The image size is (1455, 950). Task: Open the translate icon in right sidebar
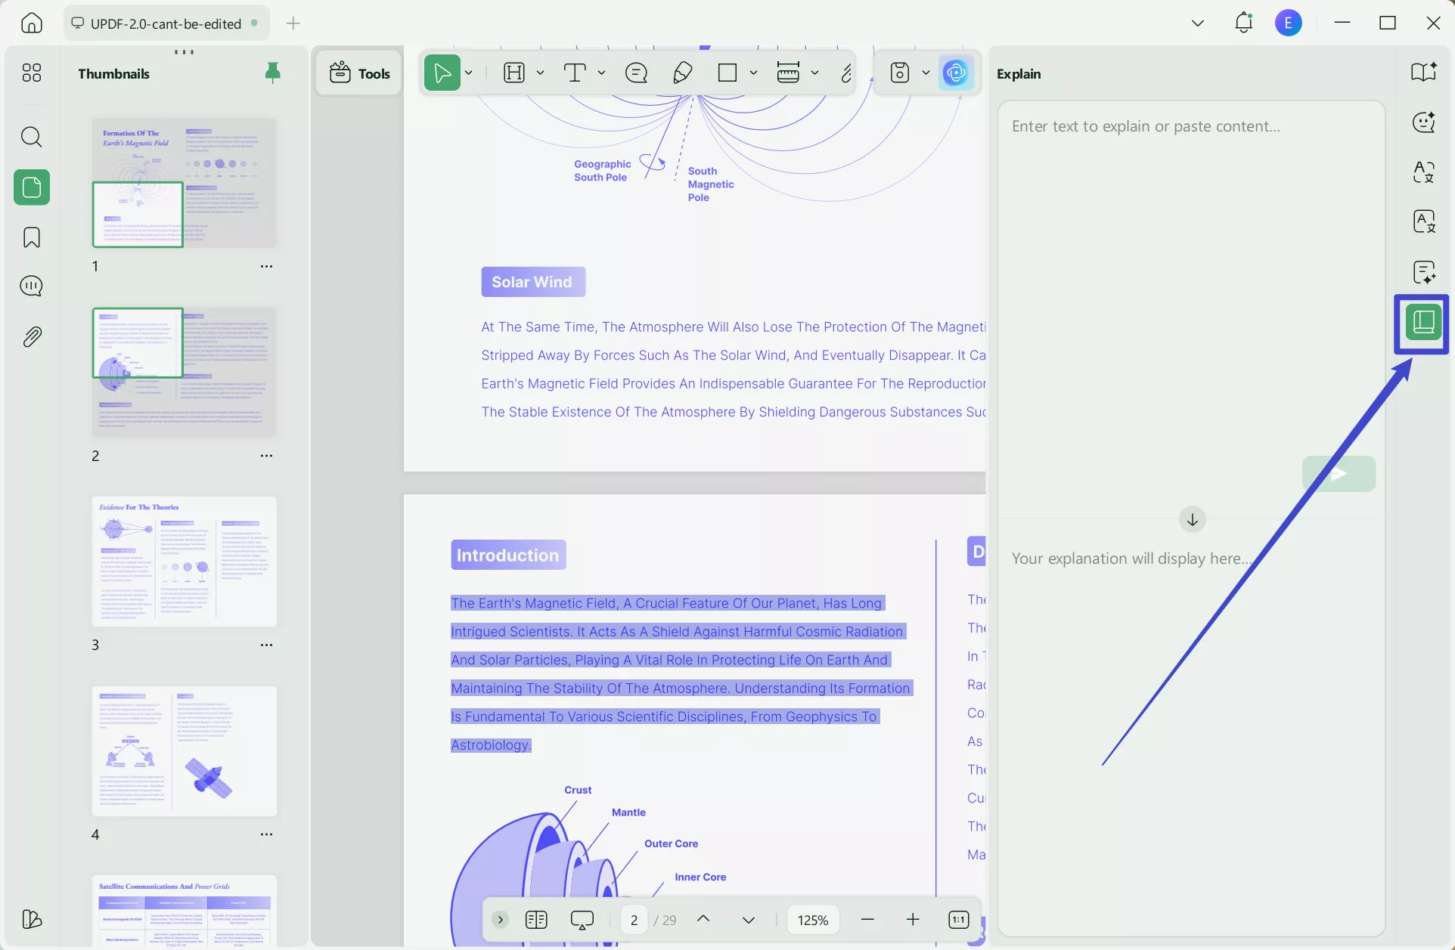(1423, 172)
